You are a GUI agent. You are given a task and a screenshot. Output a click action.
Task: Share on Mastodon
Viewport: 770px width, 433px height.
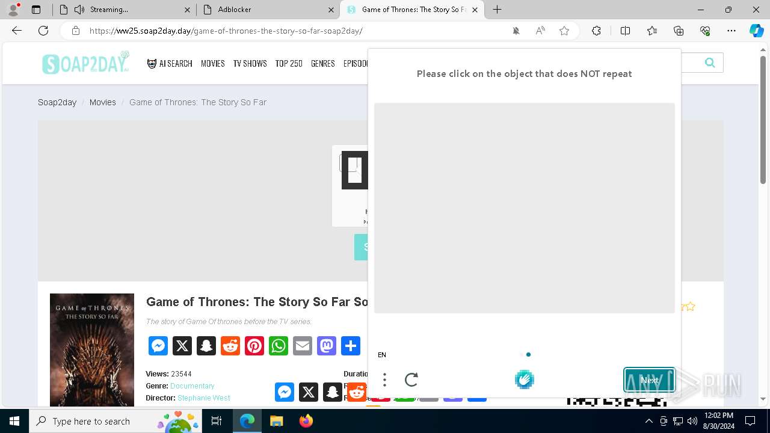click(x=327, y=346)
